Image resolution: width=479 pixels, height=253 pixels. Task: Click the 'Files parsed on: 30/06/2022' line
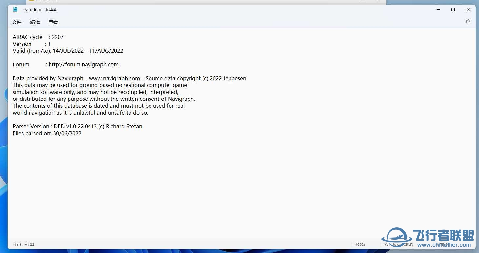click(x=47, y=133)
